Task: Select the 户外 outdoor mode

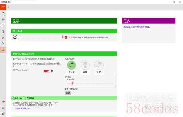Action: click(99, 66)
